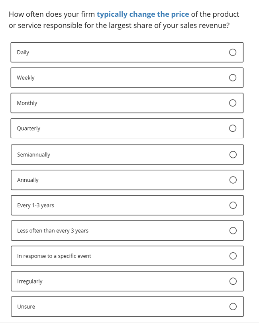Choose the Weekly radio circle
The width and height of the screenshot is (259, 323).
click(232, 78)
